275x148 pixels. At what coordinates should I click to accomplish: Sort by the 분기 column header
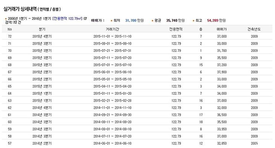(42, 29)
